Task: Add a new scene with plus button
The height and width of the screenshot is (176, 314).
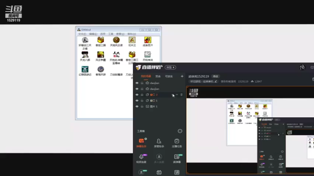Action: [182, 76]
